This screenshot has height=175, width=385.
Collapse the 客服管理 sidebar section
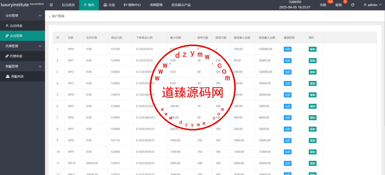tap(22, 66)
